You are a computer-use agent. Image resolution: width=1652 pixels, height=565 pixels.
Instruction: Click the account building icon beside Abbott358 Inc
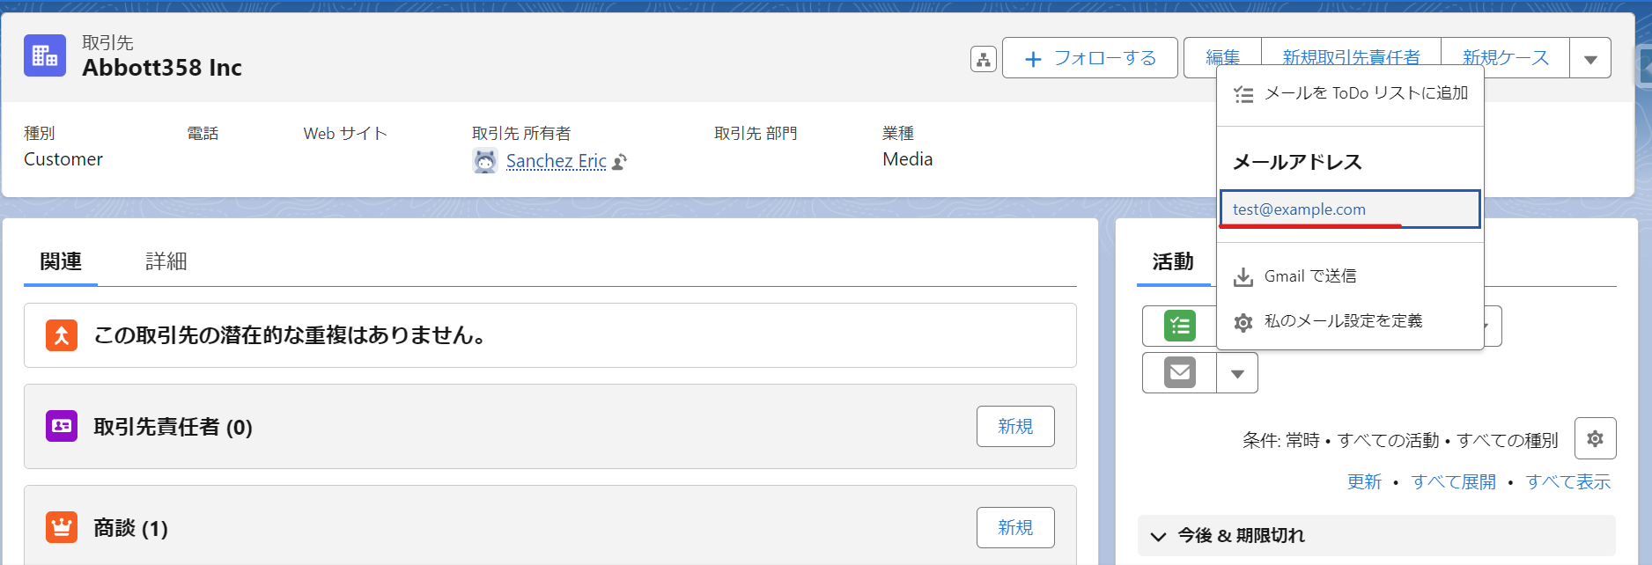[x=45, y=55]
